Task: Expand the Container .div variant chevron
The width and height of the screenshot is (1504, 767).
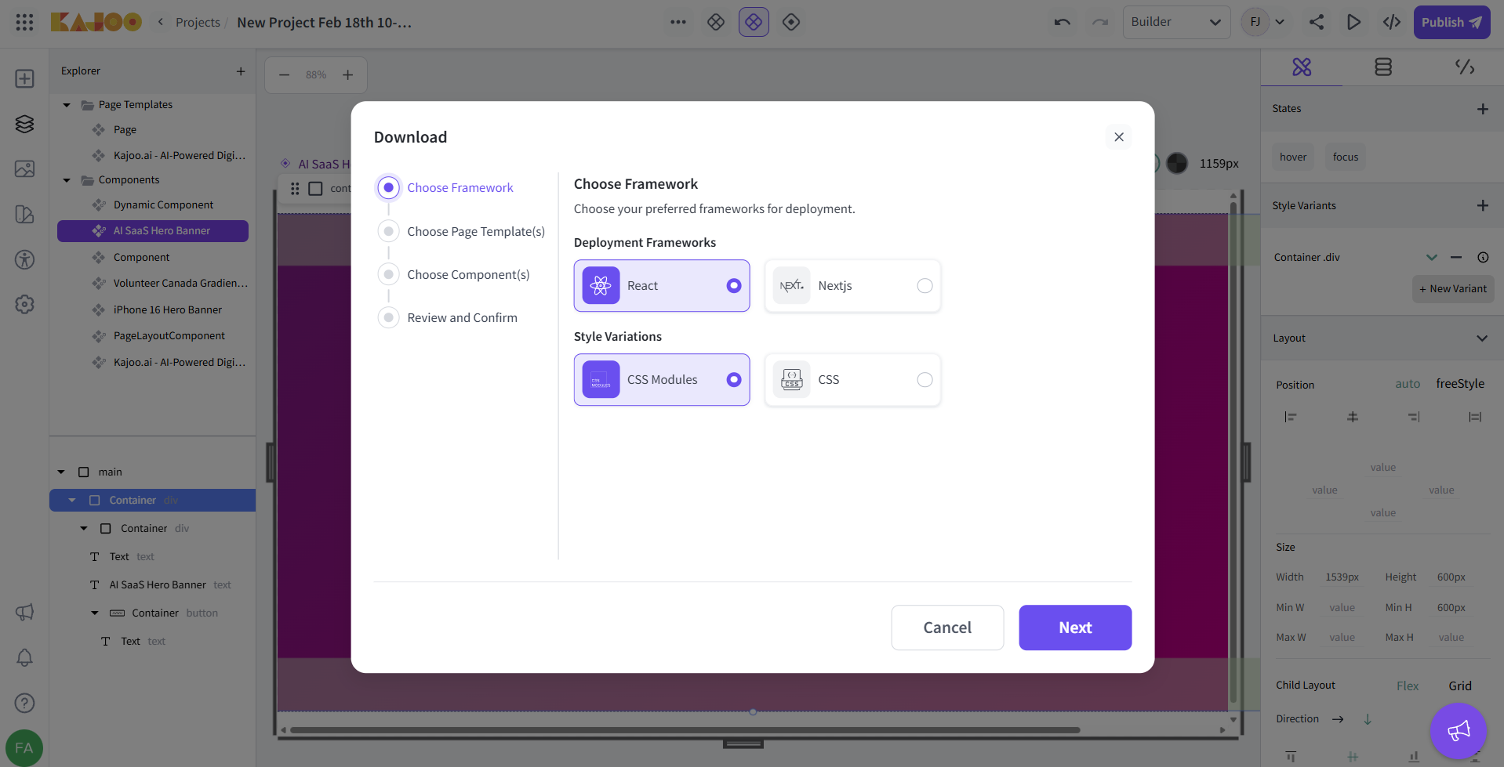Action: point(1432,257)
